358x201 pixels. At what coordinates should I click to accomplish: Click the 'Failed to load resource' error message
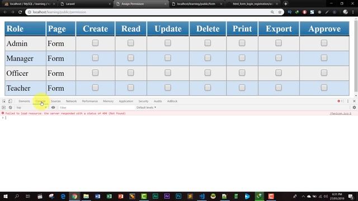(x=65, y=113)
